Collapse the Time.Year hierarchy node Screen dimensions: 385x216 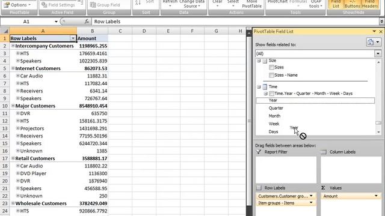tap(265, 94)
